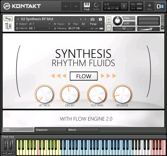Shift keyboard octave up arrow
Viewport: 167px width, 156px height.
tap(13, 153)
